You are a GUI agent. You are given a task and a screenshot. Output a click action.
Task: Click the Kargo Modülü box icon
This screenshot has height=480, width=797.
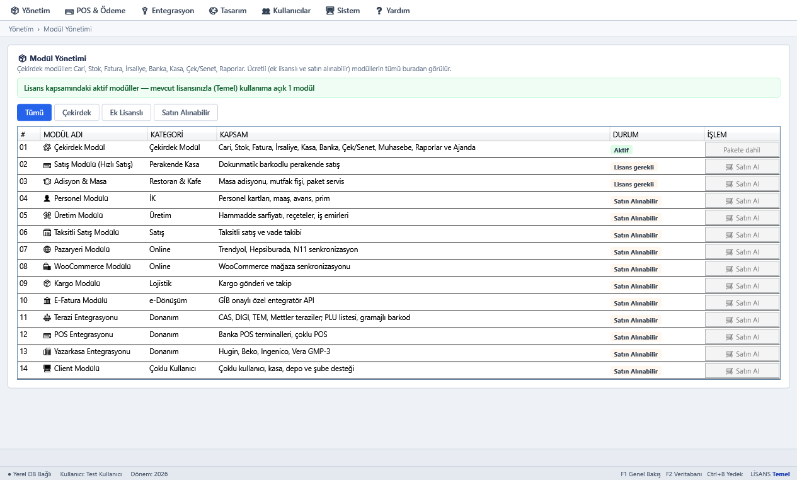pos(47,283)
